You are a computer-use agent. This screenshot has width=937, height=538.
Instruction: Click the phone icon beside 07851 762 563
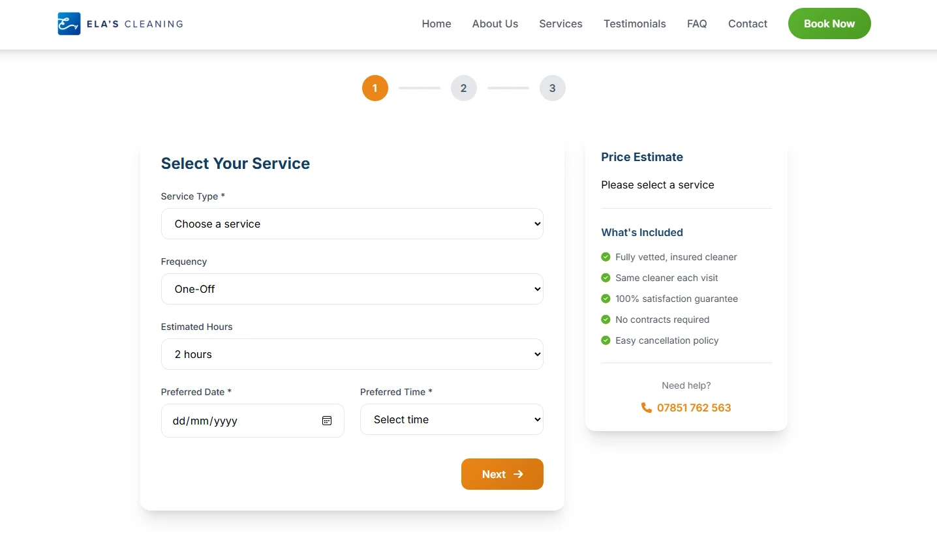tap(646, 408)
